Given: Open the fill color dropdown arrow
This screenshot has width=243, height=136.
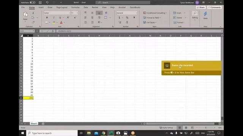Looking at the screenshot, I should (57, 22).
